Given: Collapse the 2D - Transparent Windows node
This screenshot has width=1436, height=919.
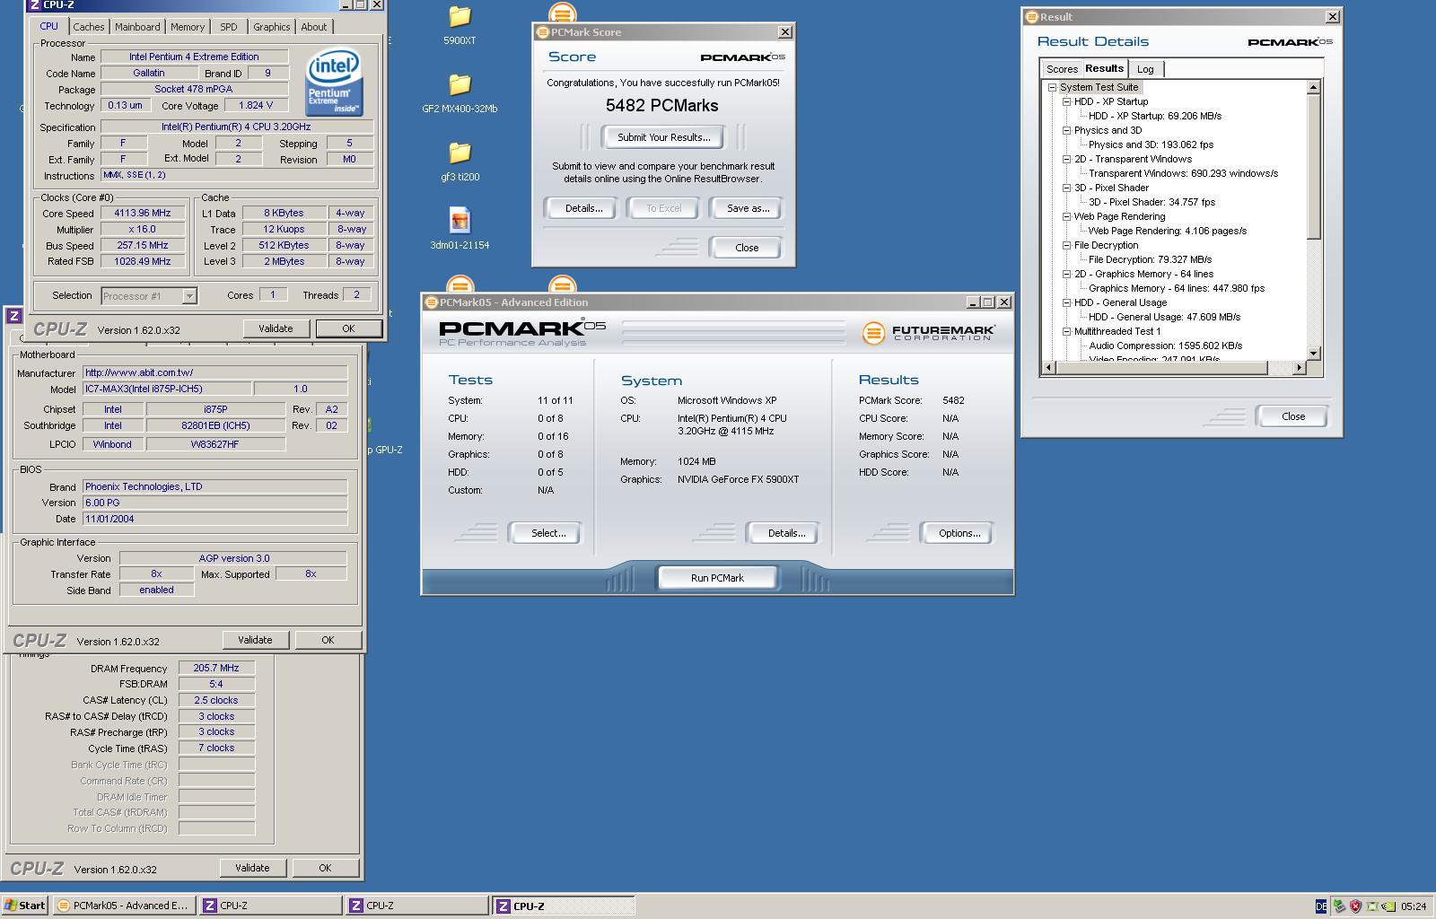Looking at the screenshot, I should click(1066, 159).
